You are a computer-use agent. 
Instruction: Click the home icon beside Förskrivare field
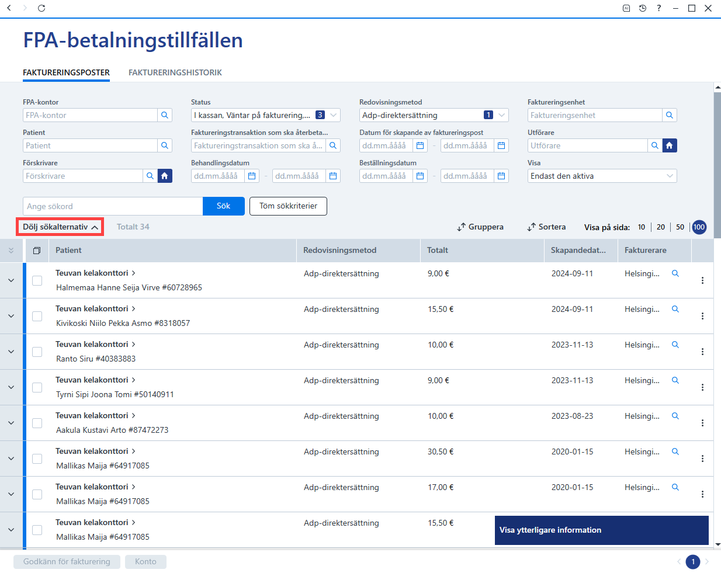[x=165, y=176]
